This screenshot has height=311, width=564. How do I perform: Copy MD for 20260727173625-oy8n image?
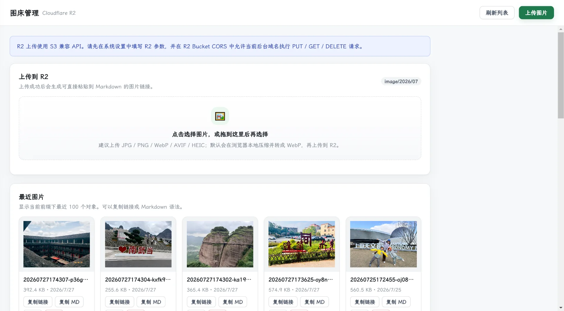[314, 302]
